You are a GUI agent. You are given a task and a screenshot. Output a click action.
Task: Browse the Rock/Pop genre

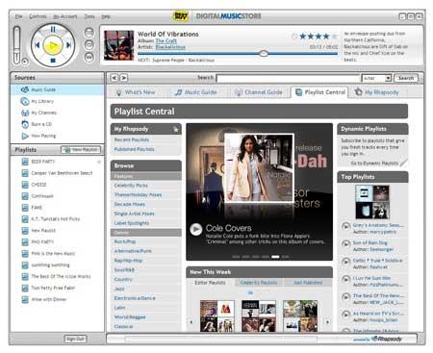coord(125,241)
